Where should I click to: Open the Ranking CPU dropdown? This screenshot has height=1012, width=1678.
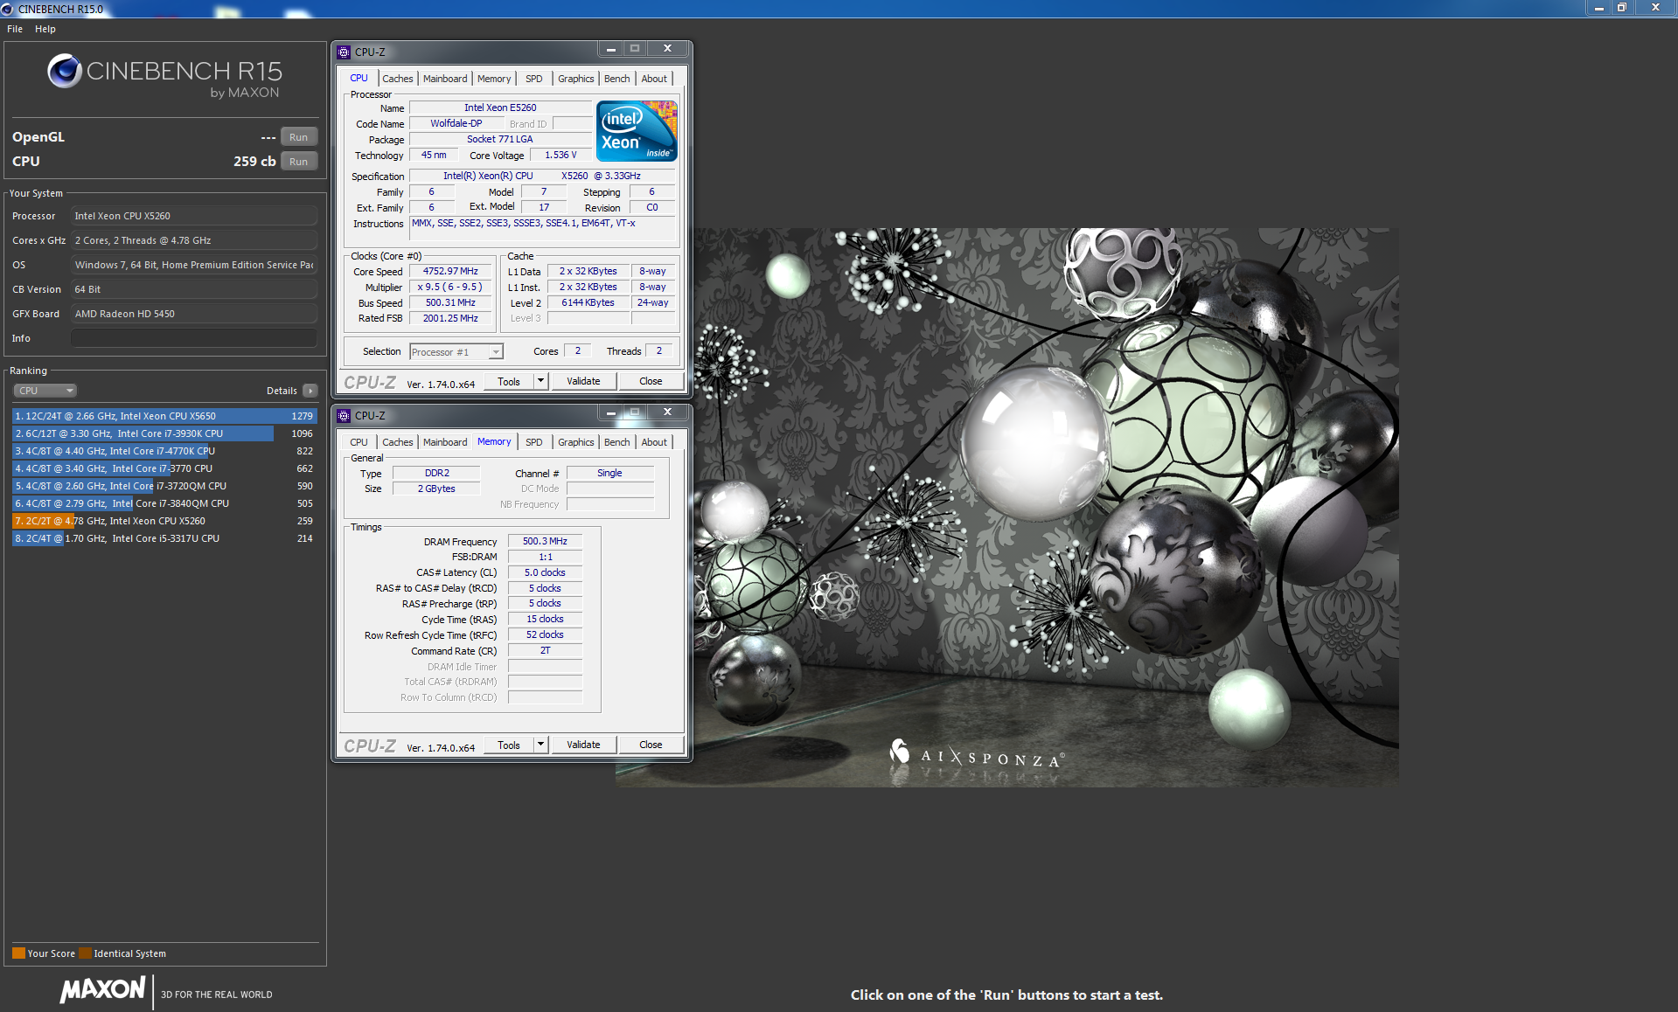point(45,391)
